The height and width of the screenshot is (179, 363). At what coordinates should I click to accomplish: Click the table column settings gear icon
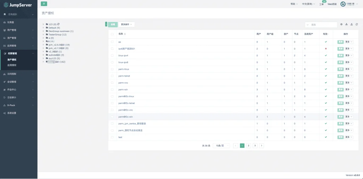point(341,24)
